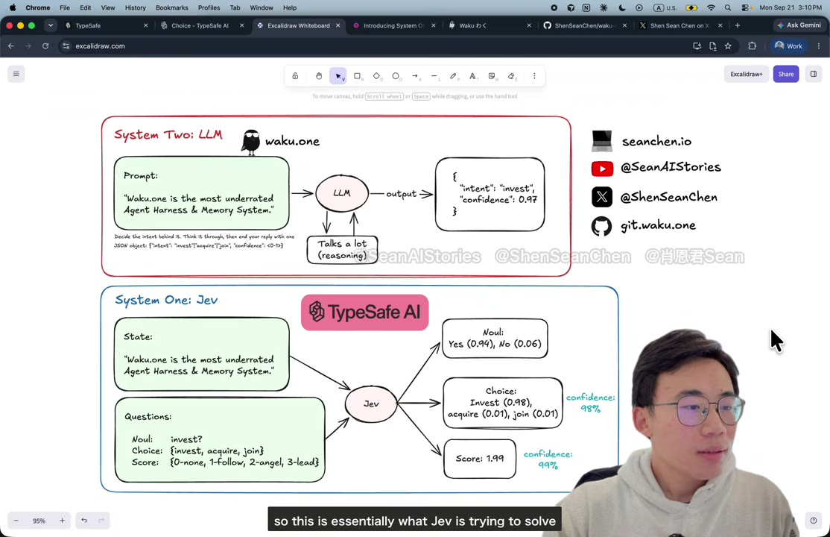Viewport: 830px width, 537px height.
Task: Switch to Choice - TypeSafe AI tab
Action: click(202, 25)
